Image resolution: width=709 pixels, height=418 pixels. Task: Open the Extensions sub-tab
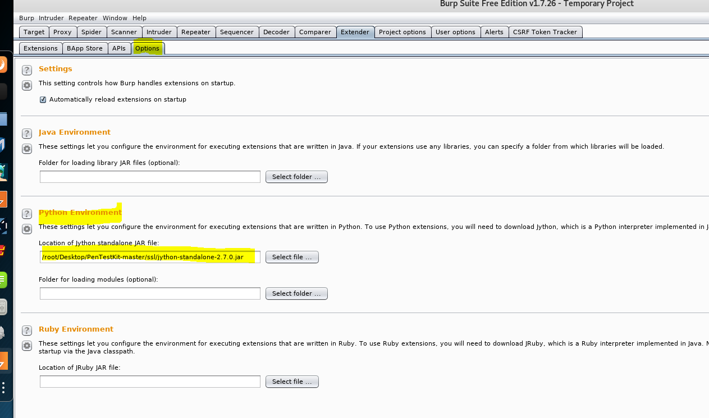[x=41, y=48]
